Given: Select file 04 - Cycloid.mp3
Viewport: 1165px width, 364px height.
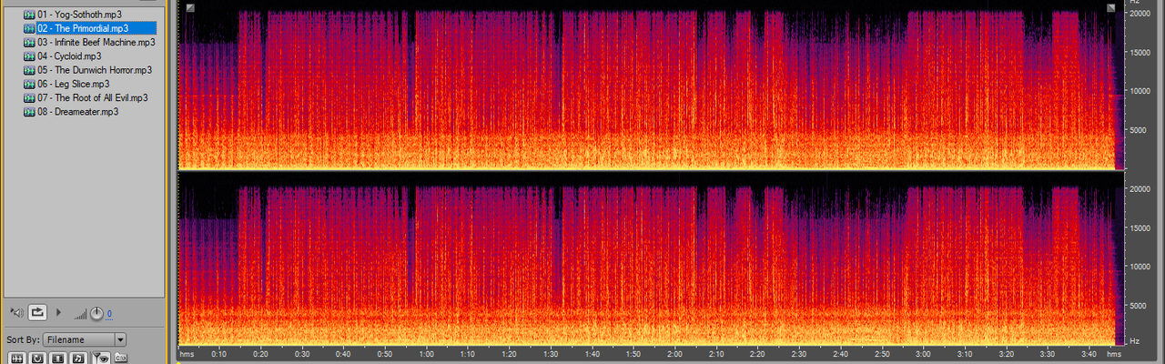Looking at the screenshot, I should tap(63, 56).
